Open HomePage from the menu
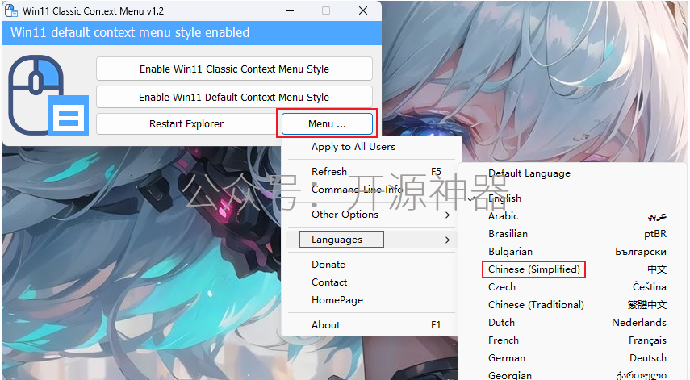690x380 pixels. click(371, 300)
